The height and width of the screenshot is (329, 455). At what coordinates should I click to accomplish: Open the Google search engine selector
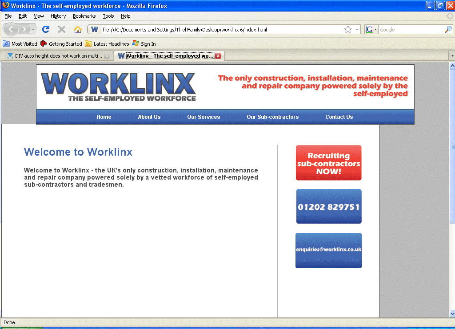[371, 29]
